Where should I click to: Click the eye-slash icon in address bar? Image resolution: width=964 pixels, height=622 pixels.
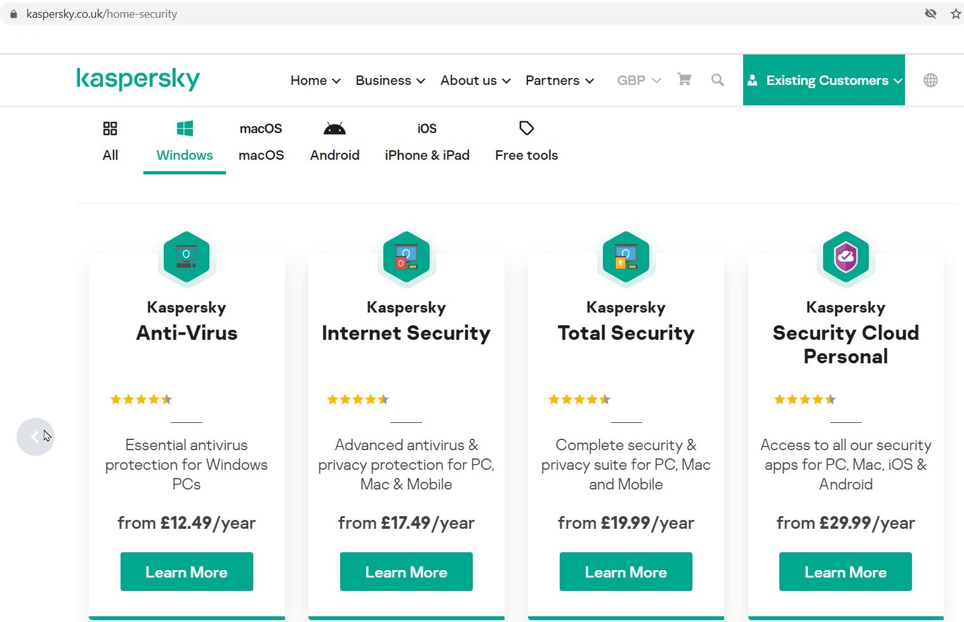pos(930,13)
